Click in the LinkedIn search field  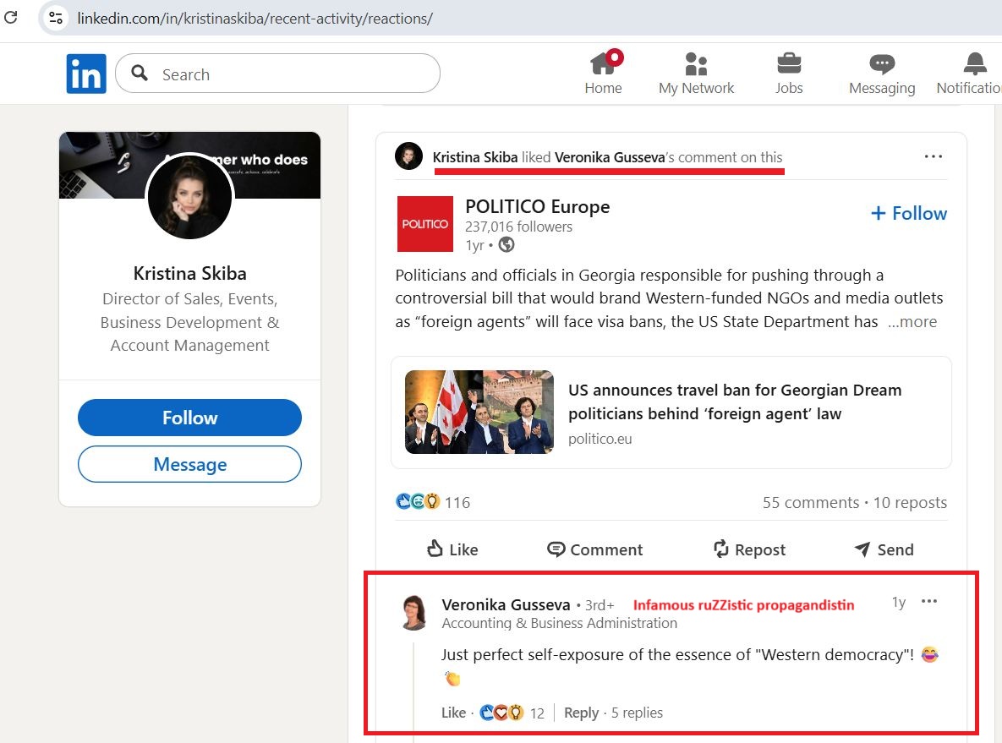tap(287, 74)
